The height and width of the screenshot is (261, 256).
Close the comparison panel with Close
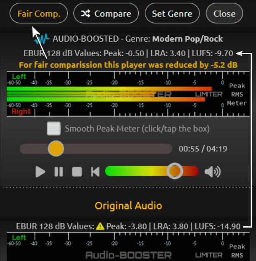(224, 13)
